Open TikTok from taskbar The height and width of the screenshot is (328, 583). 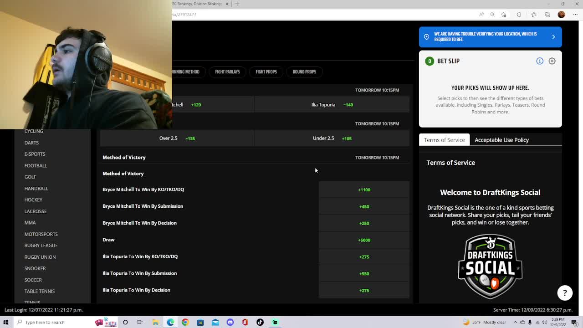pos(260,322)
